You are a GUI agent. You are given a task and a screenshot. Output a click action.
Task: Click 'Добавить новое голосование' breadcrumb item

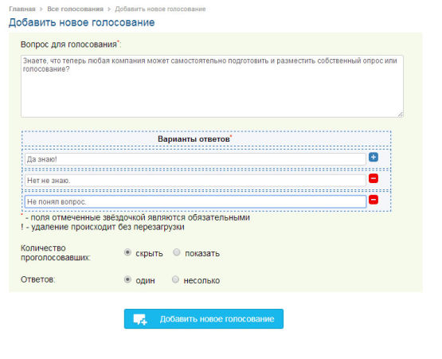click(x=160, y=9)
